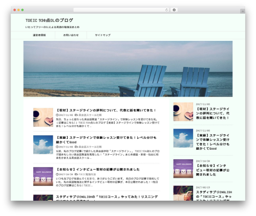Viewport: 256px width, 216px height.
Task: Click sidebar date 2017/10/30
Action: (x=203, y=161)
